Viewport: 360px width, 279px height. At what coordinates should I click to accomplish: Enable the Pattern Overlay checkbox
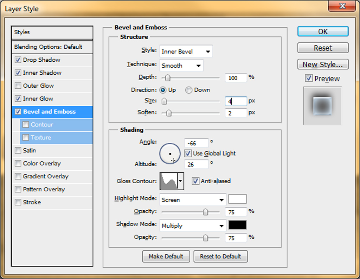click(18, 189)
